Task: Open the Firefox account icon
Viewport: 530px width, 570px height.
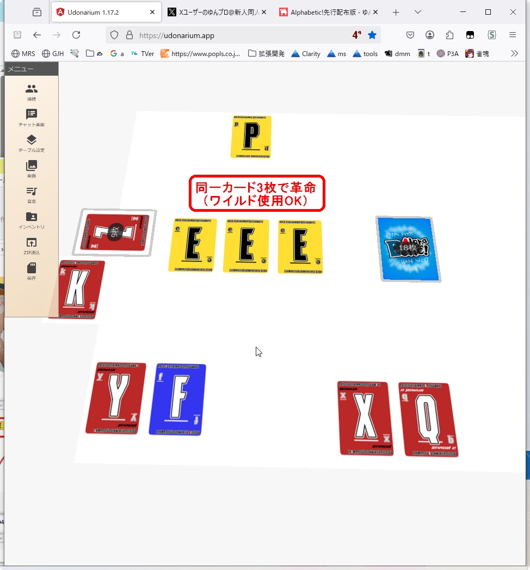Action: pos(430,35)
